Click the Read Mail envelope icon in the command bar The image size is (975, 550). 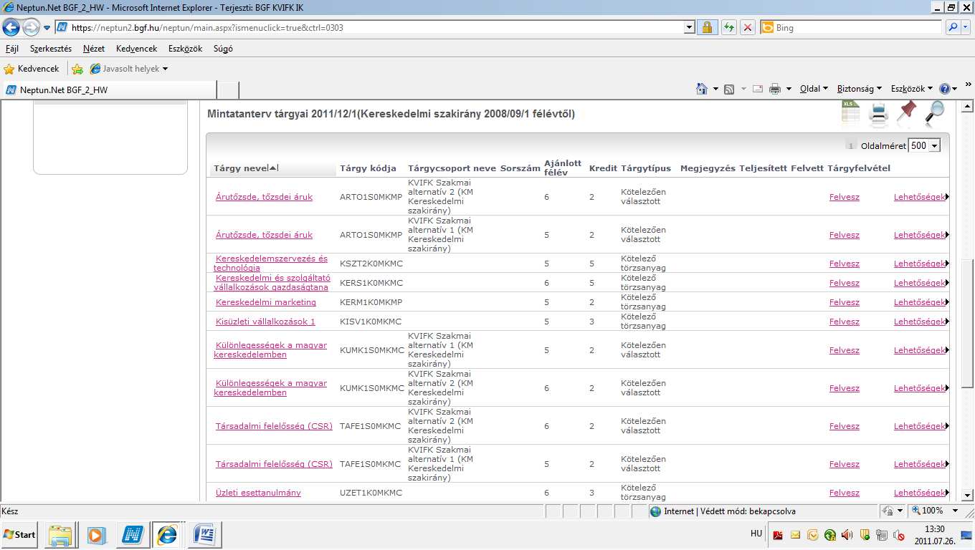coord(757,89)
